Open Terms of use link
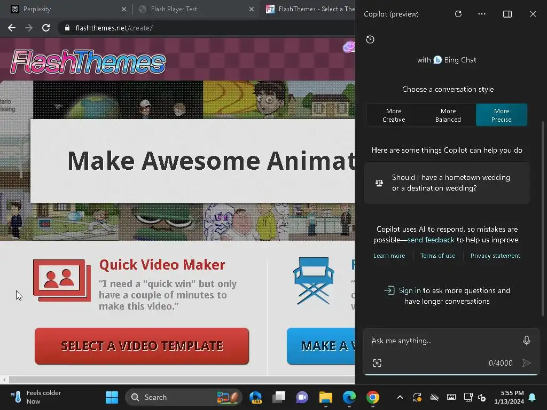 437,256
